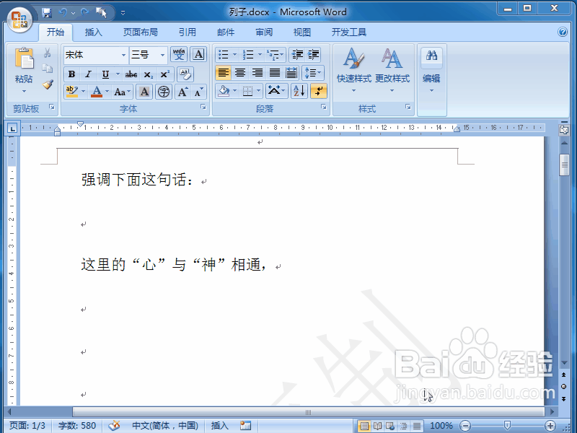Apply strikethrough to text
The height and width of the screenshot is (433, 577).
pos(132,74)
